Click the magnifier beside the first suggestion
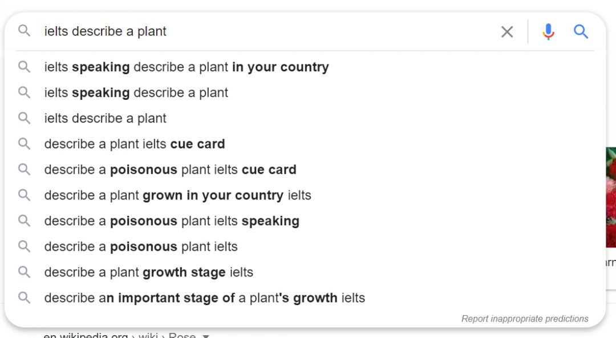 point(24,67)
